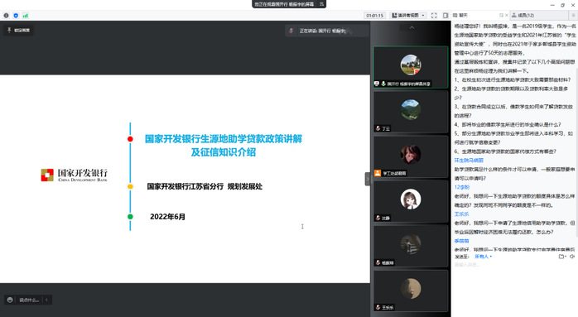
Task: Click the chat mute/notification speaker icon
Action: (572, 257)
